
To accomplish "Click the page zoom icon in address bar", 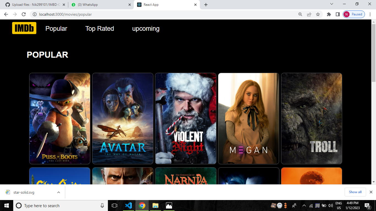I will tap(300, 14).
